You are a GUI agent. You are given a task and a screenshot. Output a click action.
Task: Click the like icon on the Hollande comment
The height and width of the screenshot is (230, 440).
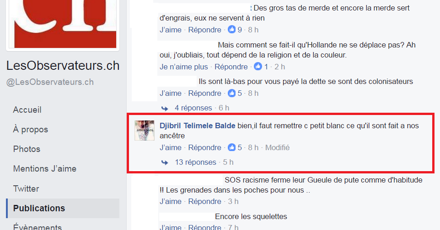pos(258,66)
